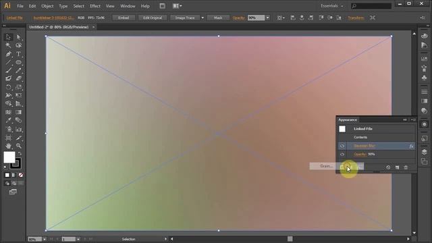The height and width of the screenshot is (243, 432).
Task: Set color mode to None
Action: click(x=21, y=175)
